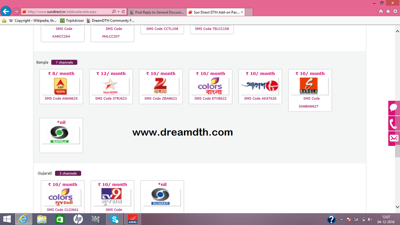Click the page scrollbar down arrow
This screenshot has height=225, width=400.
coord(397,207)
